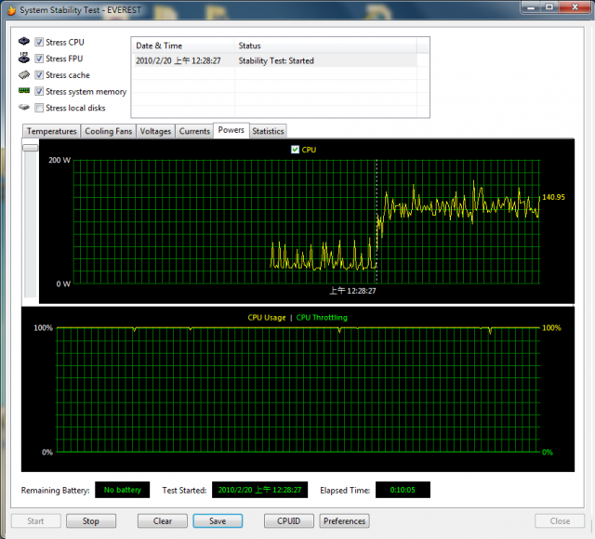Uncheck the Stress FPU checkbox
The image size is (595, 539).
pyautogui.click(x=39, y=59)
